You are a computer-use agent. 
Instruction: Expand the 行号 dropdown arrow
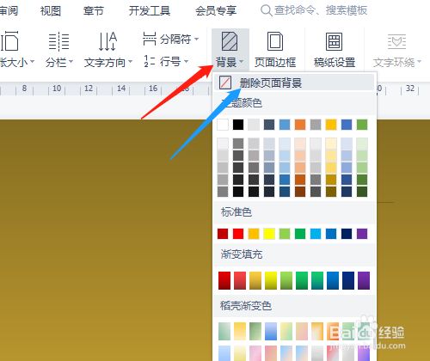pyautogui.click(x=186, y=61)
